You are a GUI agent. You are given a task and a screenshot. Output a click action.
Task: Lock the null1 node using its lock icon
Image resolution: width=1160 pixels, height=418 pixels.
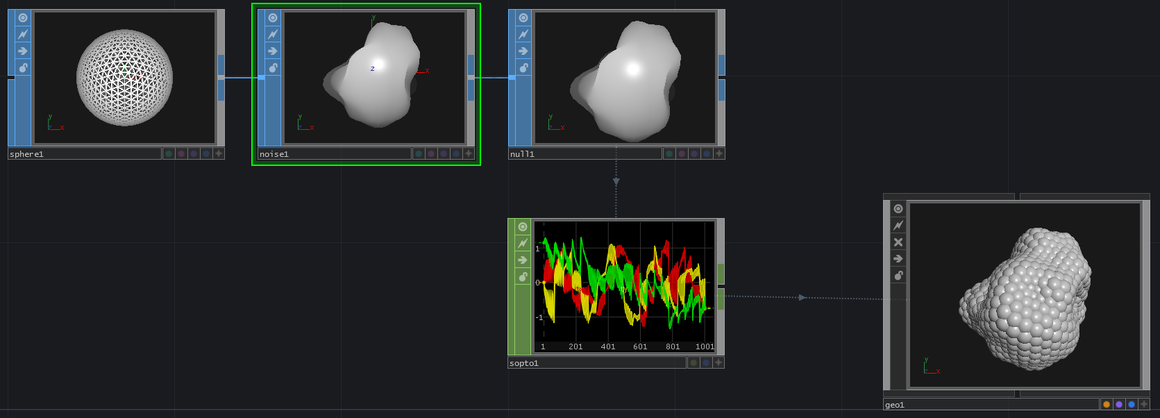click(523, 67)
